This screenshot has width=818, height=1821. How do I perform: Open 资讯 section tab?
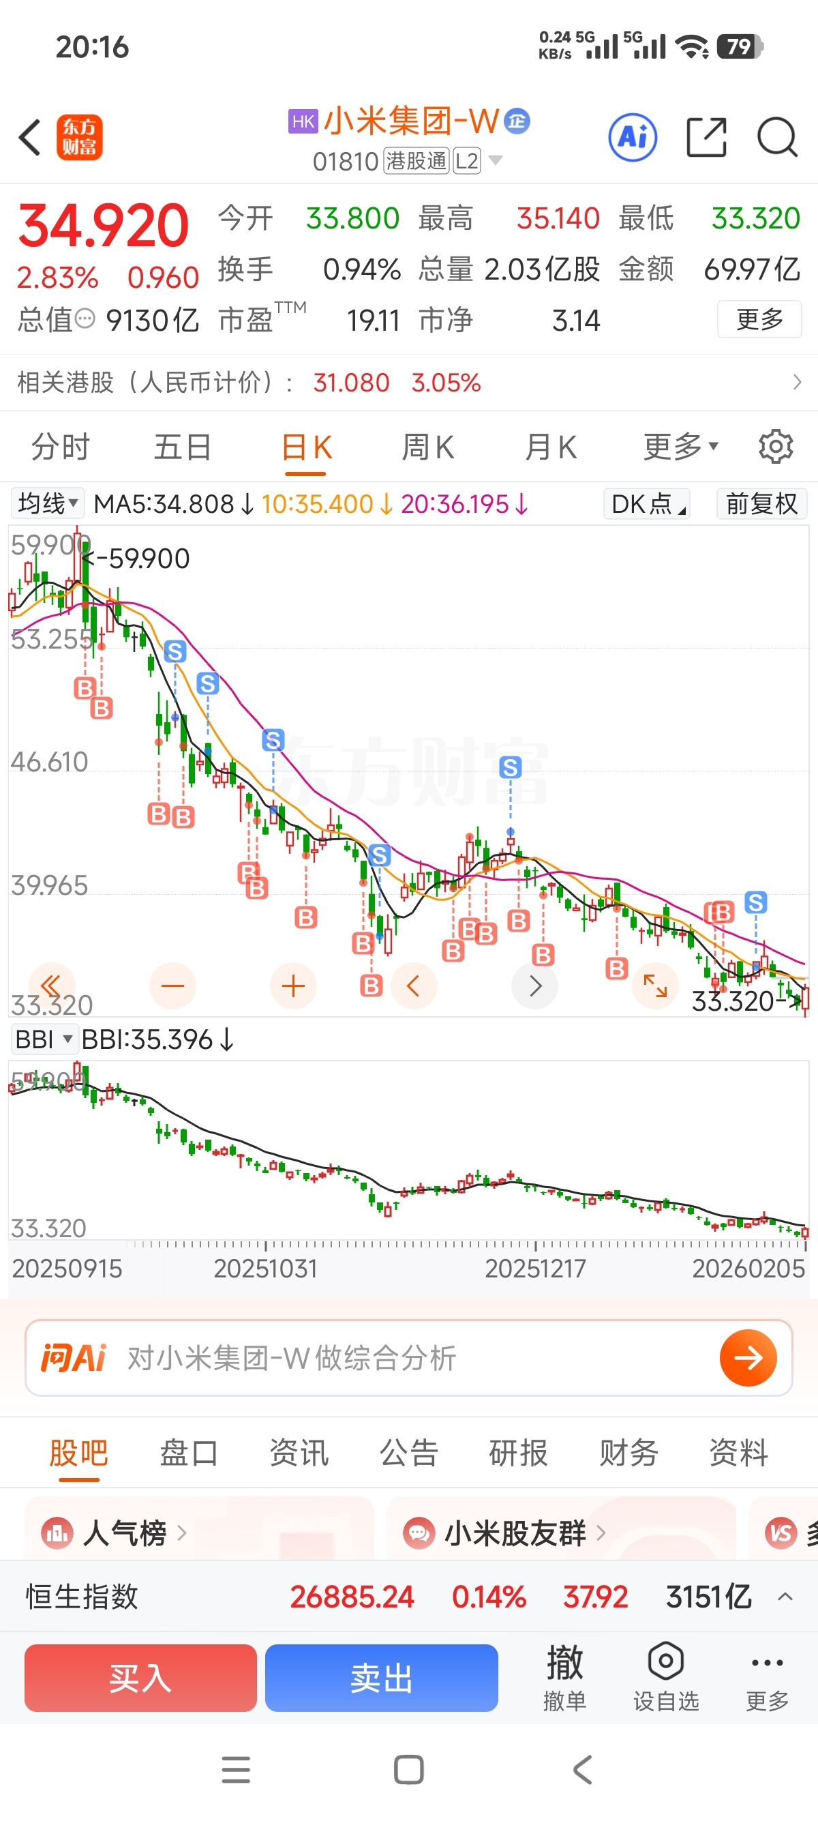tap(299, 1453)
